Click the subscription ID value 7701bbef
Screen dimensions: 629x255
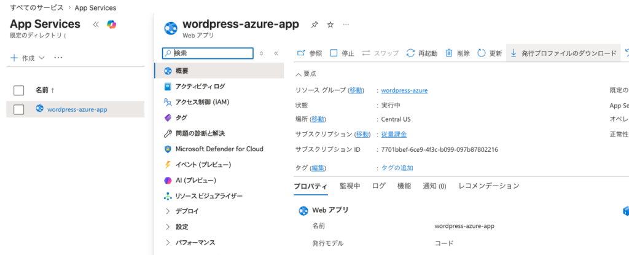point(439,149)
